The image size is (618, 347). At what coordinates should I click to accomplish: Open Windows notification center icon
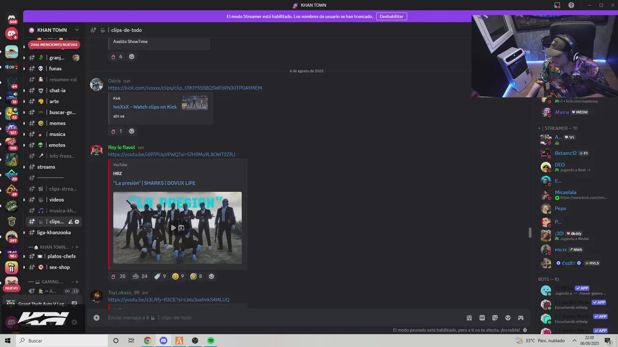[x=608, y=341]
